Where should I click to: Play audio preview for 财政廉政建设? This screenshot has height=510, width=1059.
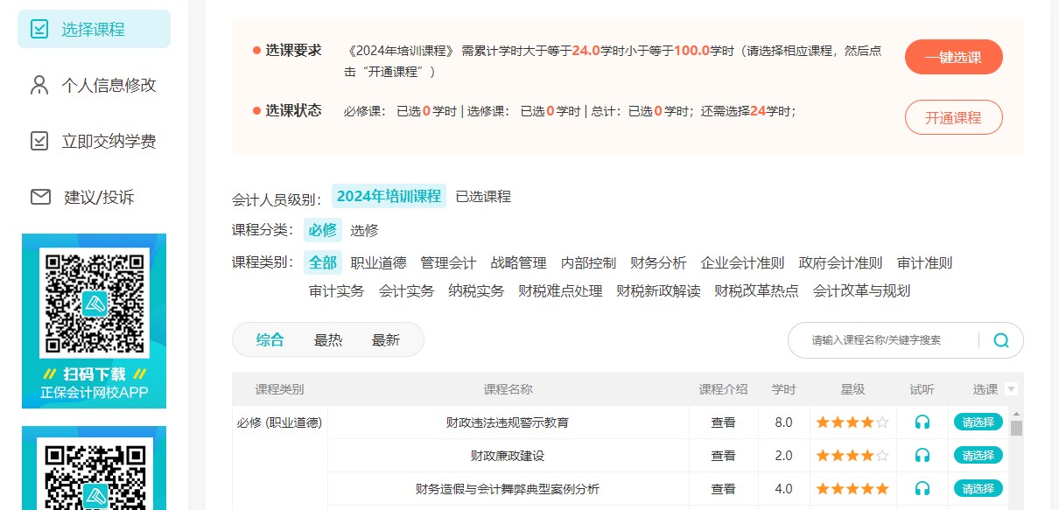pyautogui.click(x=922, y=455)
